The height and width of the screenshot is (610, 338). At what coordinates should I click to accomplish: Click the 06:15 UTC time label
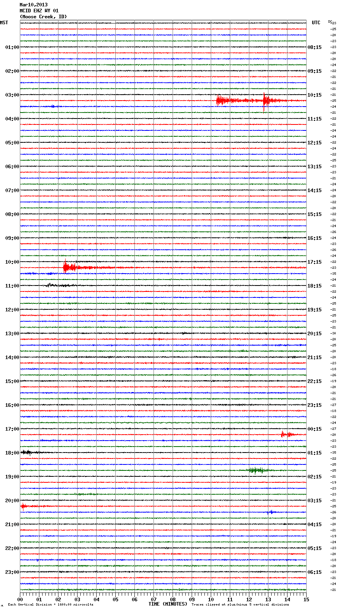click(315, 572)
